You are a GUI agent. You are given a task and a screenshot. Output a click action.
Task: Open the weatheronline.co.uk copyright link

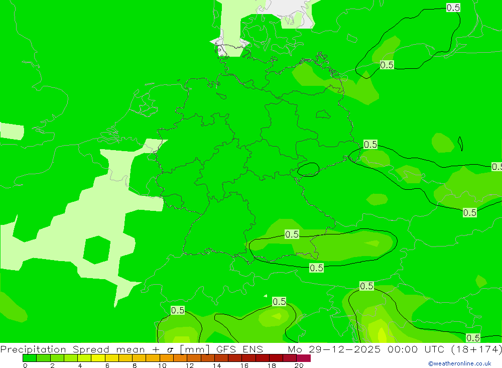tap(460, 363)
